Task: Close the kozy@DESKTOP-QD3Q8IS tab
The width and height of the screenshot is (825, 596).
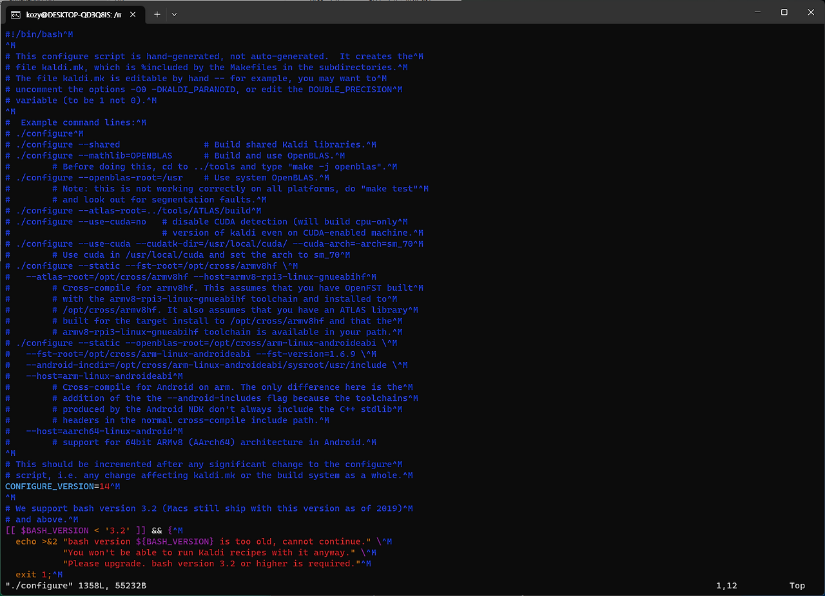Action: 133,14
